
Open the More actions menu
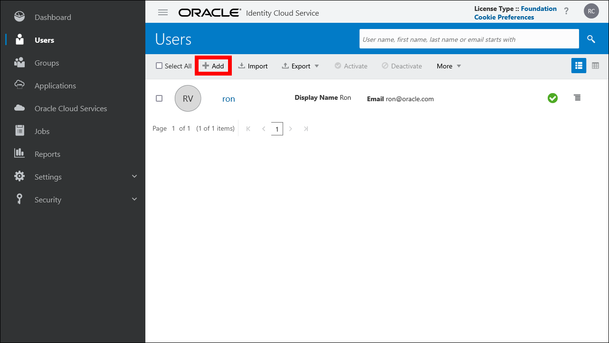tap(447, 66)
